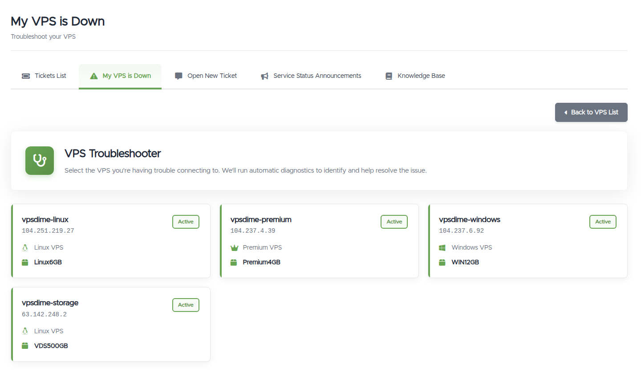Image resolution: width=641 pixels, height=392 pixels.
Task: Click the VPS Troubleshooter heading
Action: pyautogui.click(x=113, y=154)
